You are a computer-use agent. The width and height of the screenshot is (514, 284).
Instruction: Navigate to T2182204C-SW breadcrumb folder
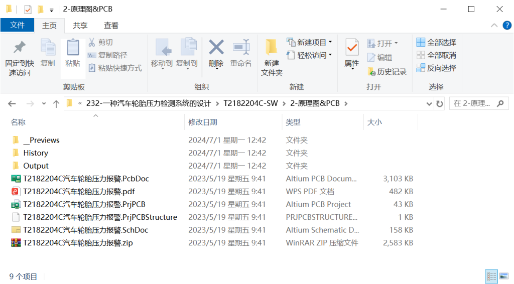tap(250, 103)
